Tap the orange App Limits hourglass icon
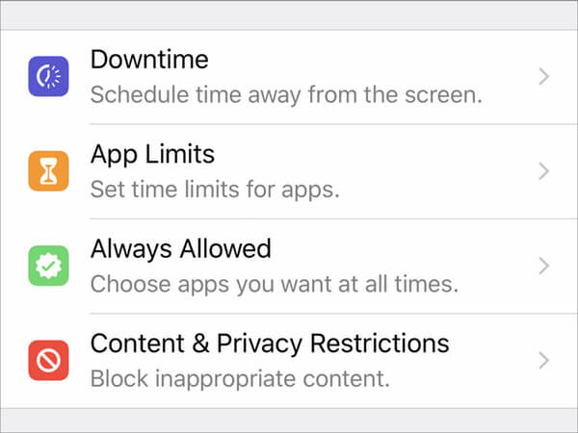This screenshot has height=433, width=578. [48, 171]
